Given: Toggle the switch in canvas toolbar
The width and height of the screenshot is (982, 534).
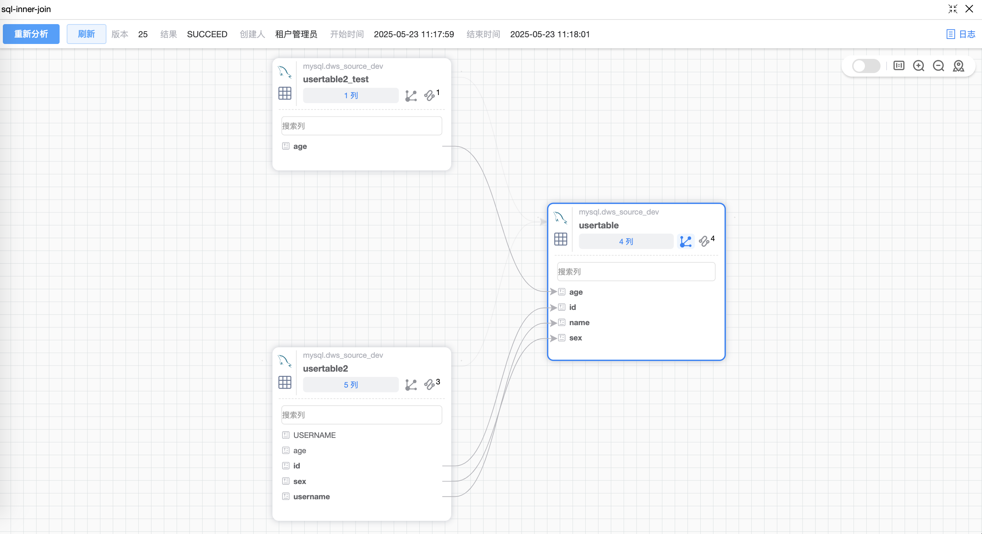Looking at the screenshot, I should click(866, 66).
